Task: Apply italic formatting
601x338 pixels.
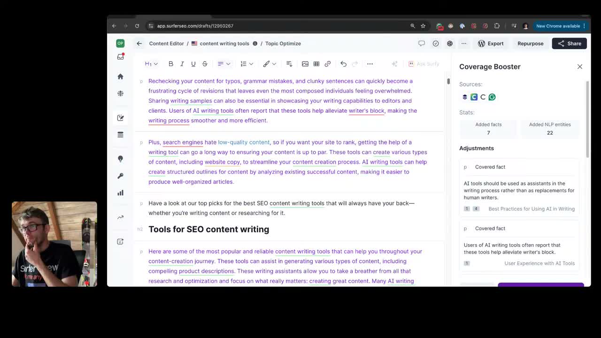Action: click(182, 64)
